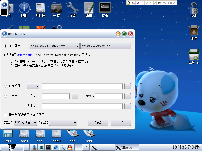The image size is (202, 151).
Task: Open the 类型 USB 驱动器 type dropdown
Action: [x=25, y=123]
